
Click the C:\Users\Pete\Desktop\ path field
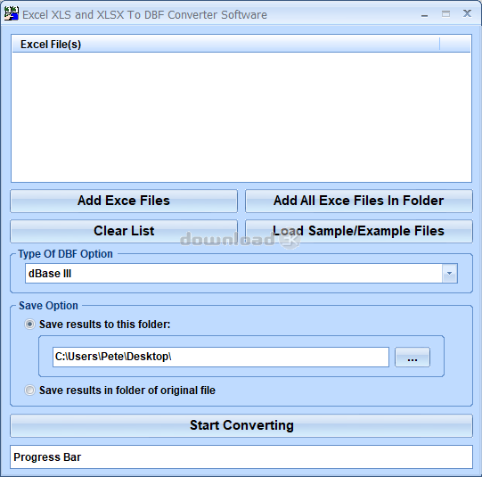pyautogui.click(x=221, y=357)
